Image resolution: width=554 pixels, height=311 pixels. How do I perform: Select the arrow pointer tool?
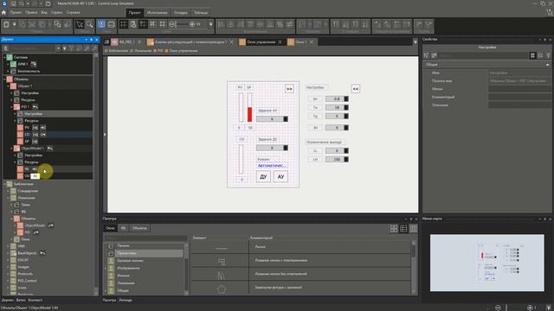80,24
